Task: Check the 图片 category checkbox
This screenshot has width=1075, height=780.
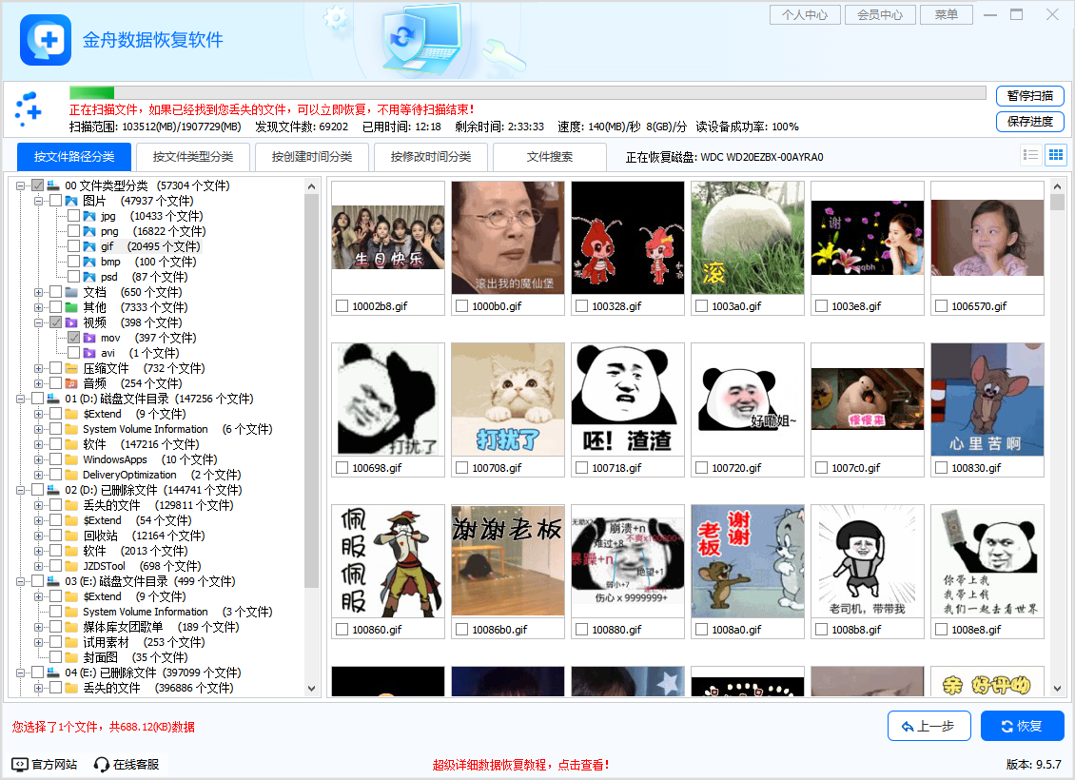Action: (x=56, y=201)
